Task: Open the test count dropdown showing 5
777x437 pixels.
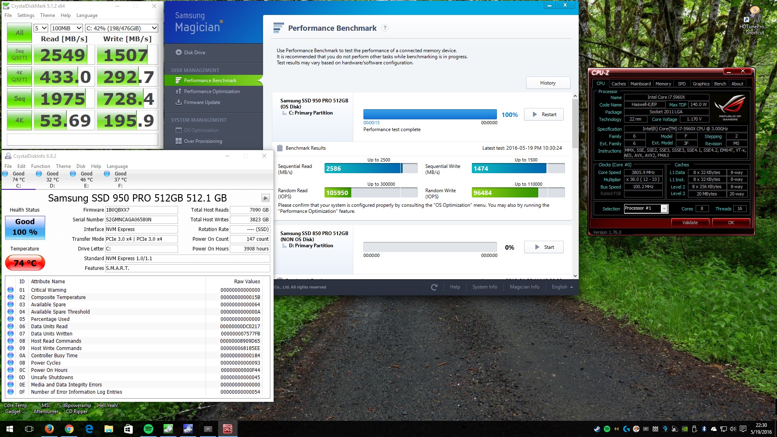Action: click(41, 28)
